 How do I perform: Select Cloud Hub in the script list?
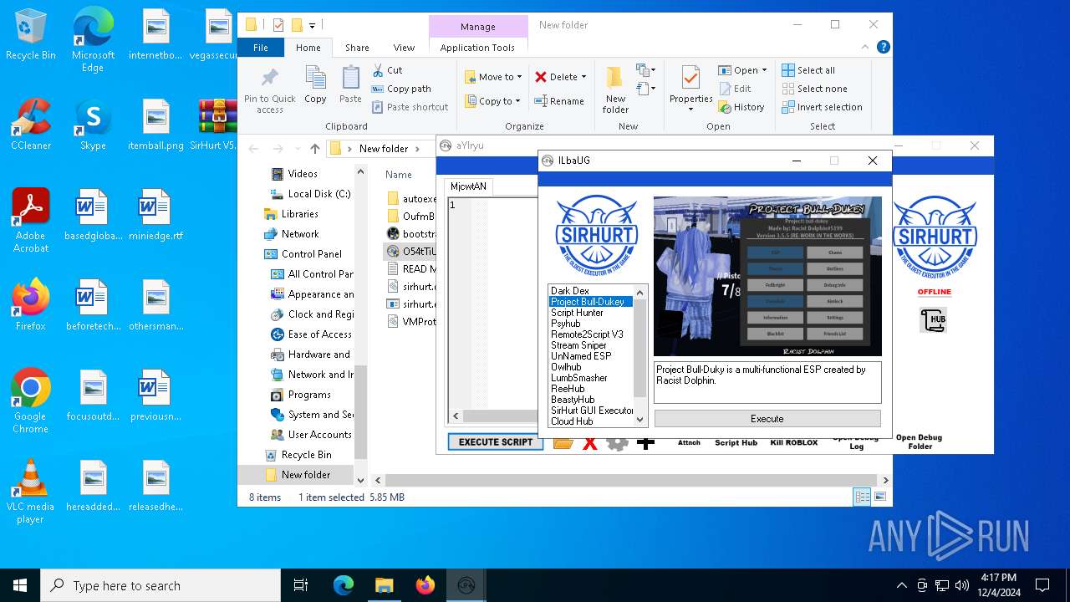pos(572,421)
